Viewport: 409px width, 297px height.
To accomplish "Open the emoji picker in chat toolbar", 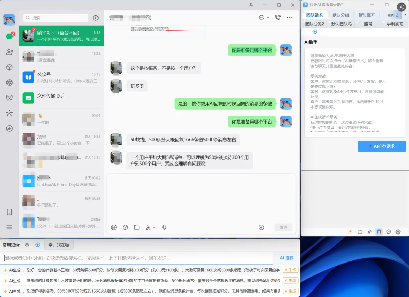I will 114,227.
